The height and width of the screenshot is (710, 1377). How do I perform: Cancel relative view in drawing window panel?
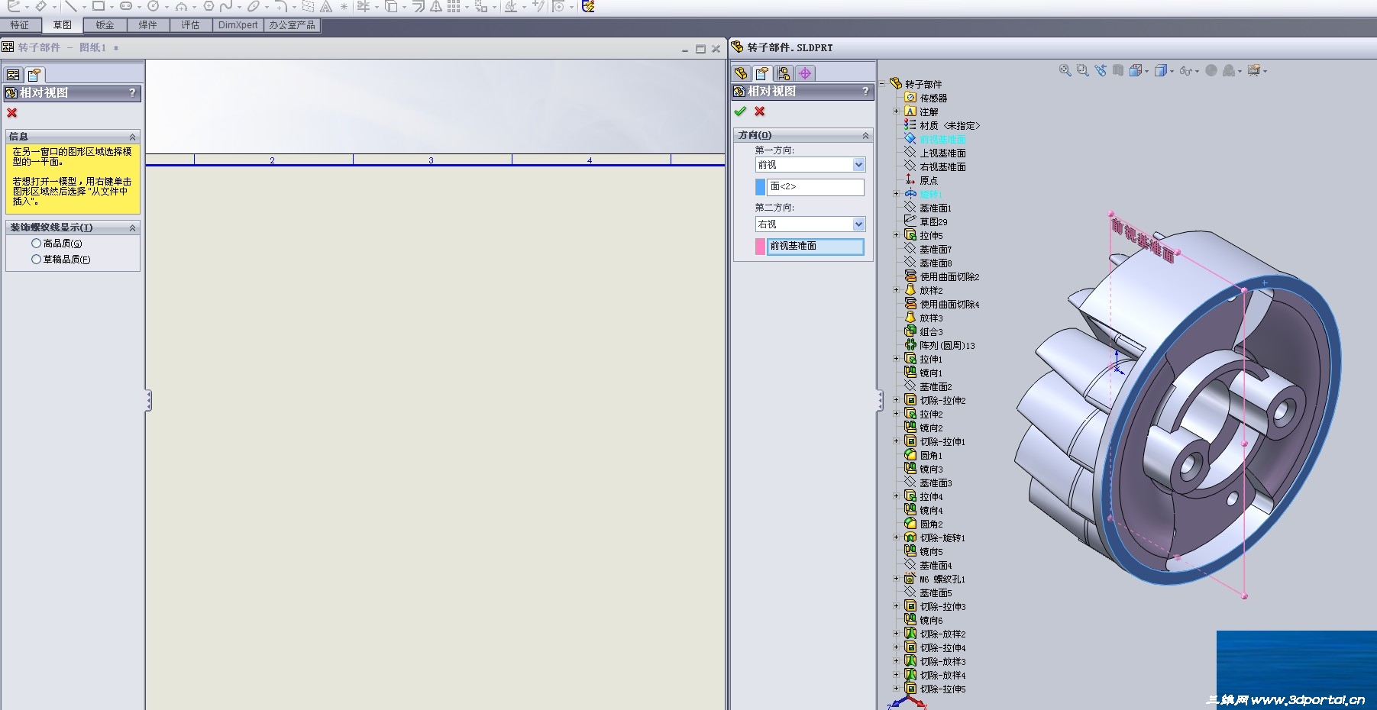(x=12, y=113)
